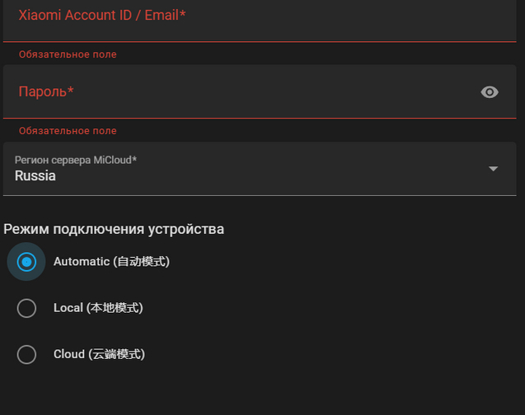Click the Cloud (云端模式) label text
Screen dimensions: 525x415
(x=99, y=354)
